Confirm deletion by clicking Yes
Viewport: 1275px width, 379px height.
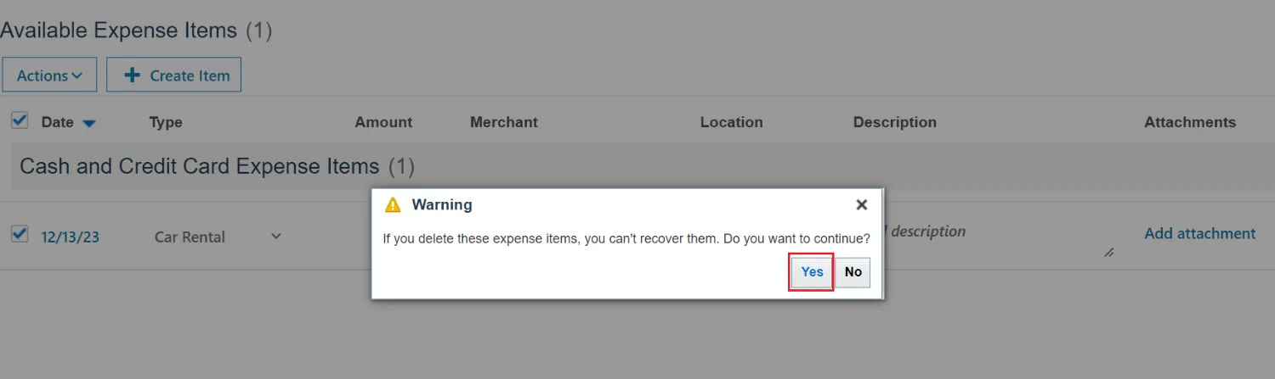tap(812, 272)
